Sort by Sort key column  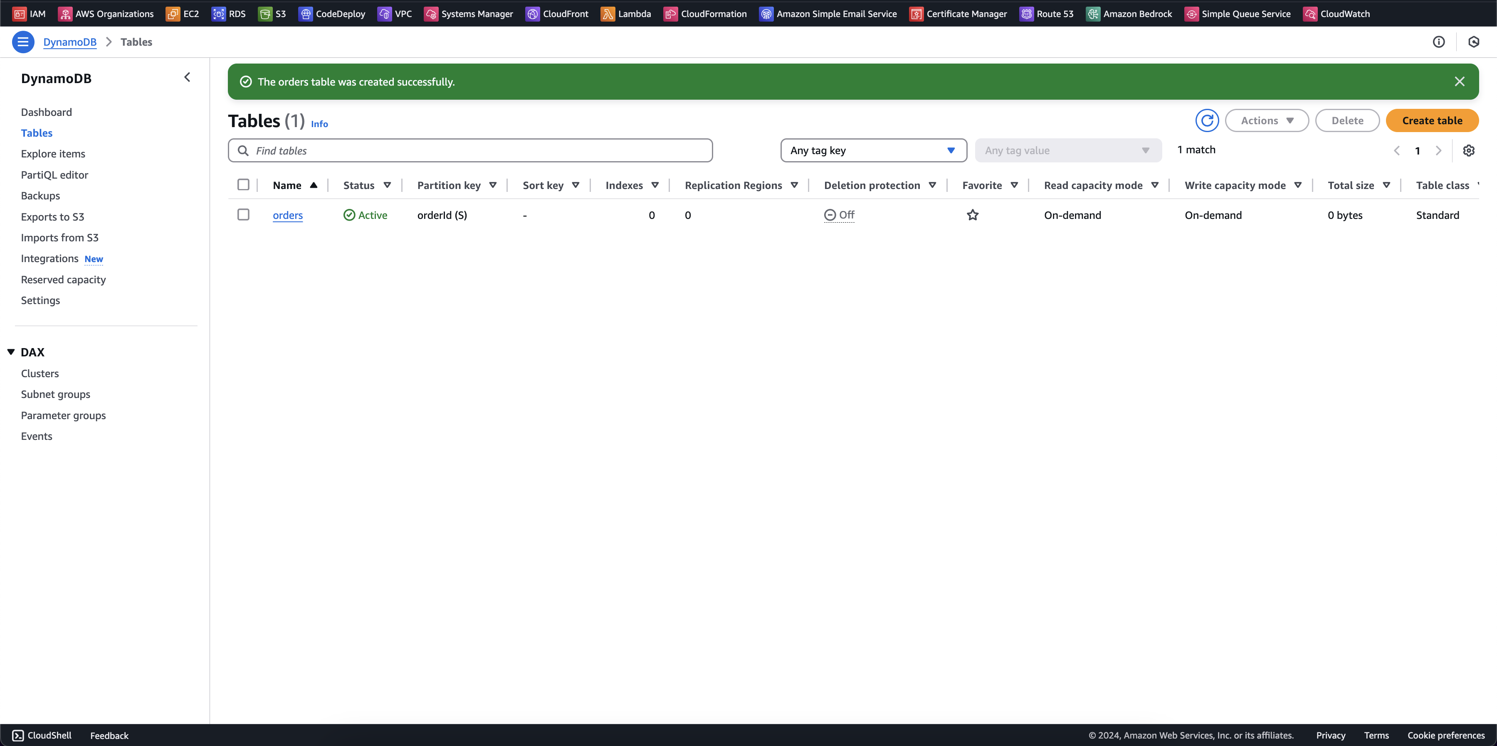click(551, 186)
